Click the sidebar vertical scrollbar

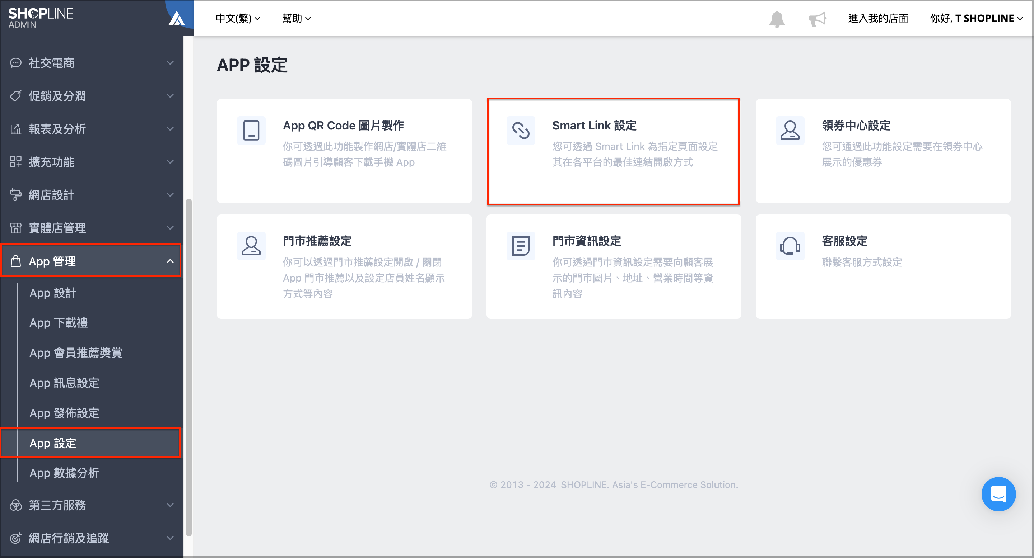tap(188, 367)
